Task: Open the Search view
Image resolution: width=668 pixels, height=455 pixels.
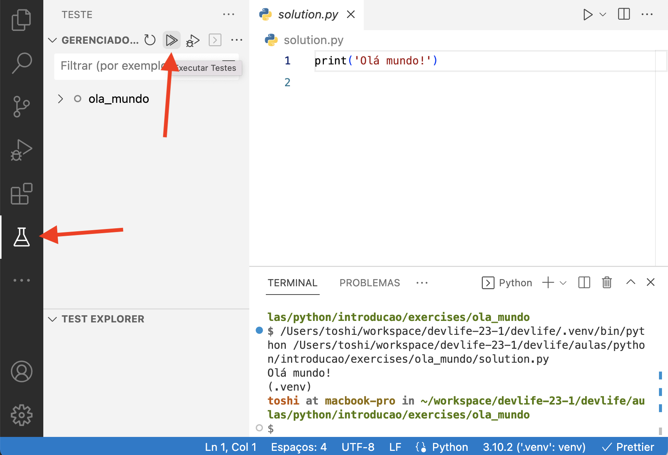Action: tap(21, 63)
